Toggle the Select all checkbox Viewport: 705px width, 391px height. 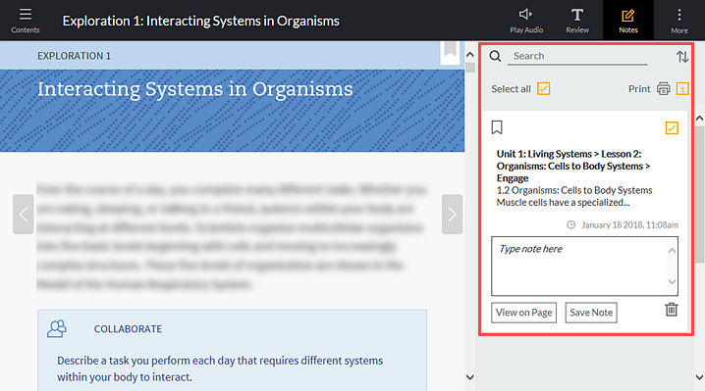[544, 89]
